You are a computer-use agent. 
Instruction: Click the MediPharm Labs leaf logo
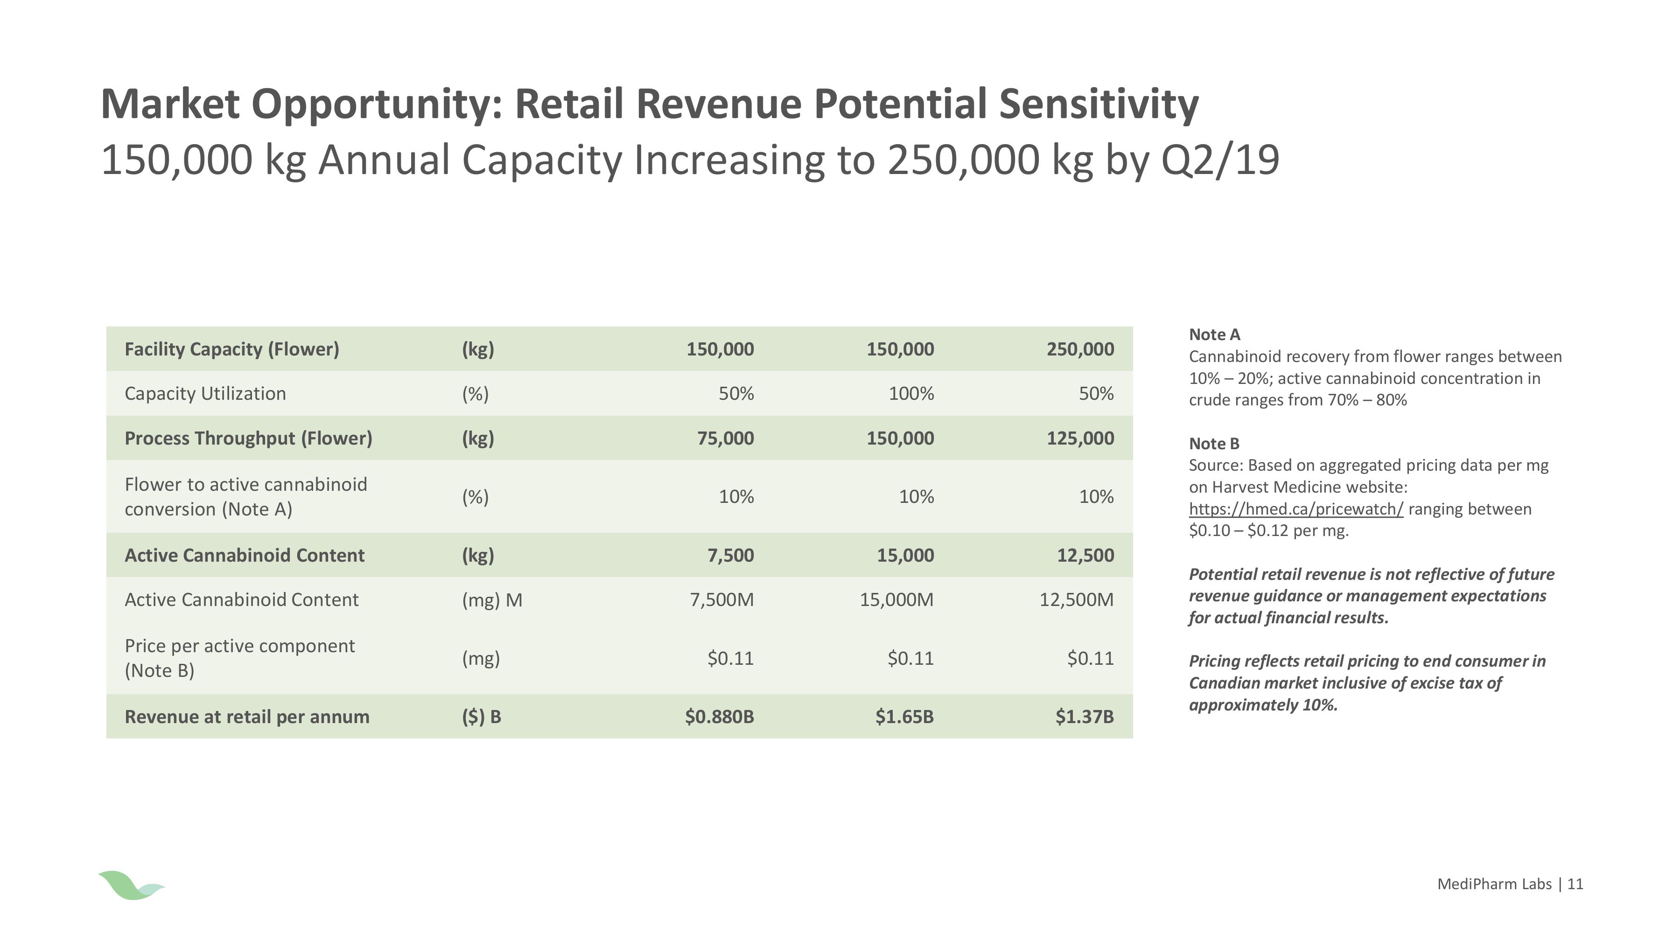coord(132,884)
